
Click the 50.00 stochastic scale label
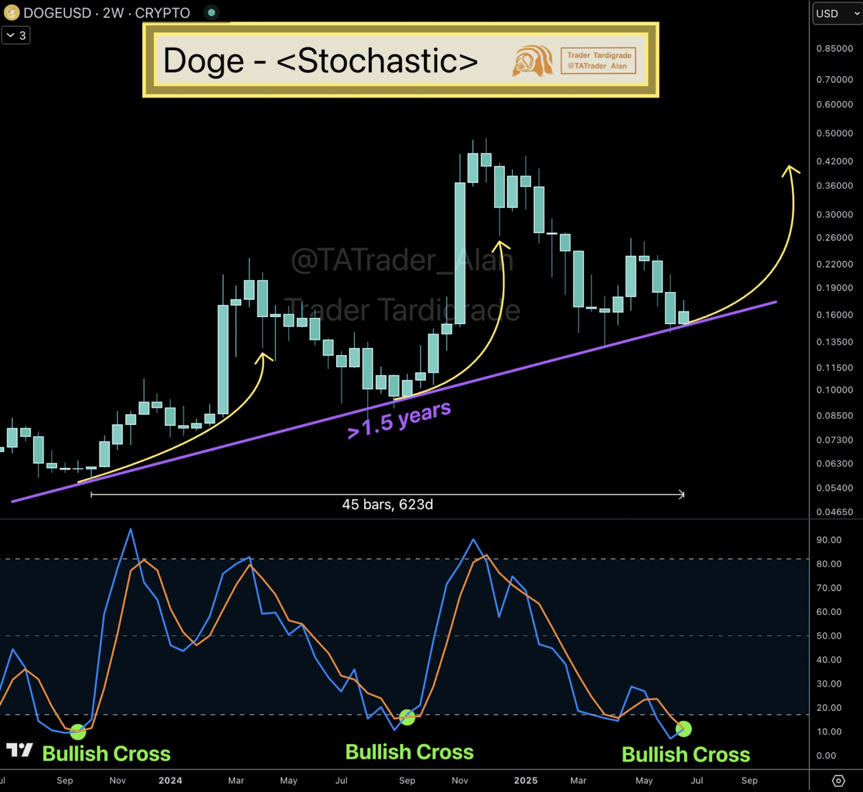coord(829,636)
